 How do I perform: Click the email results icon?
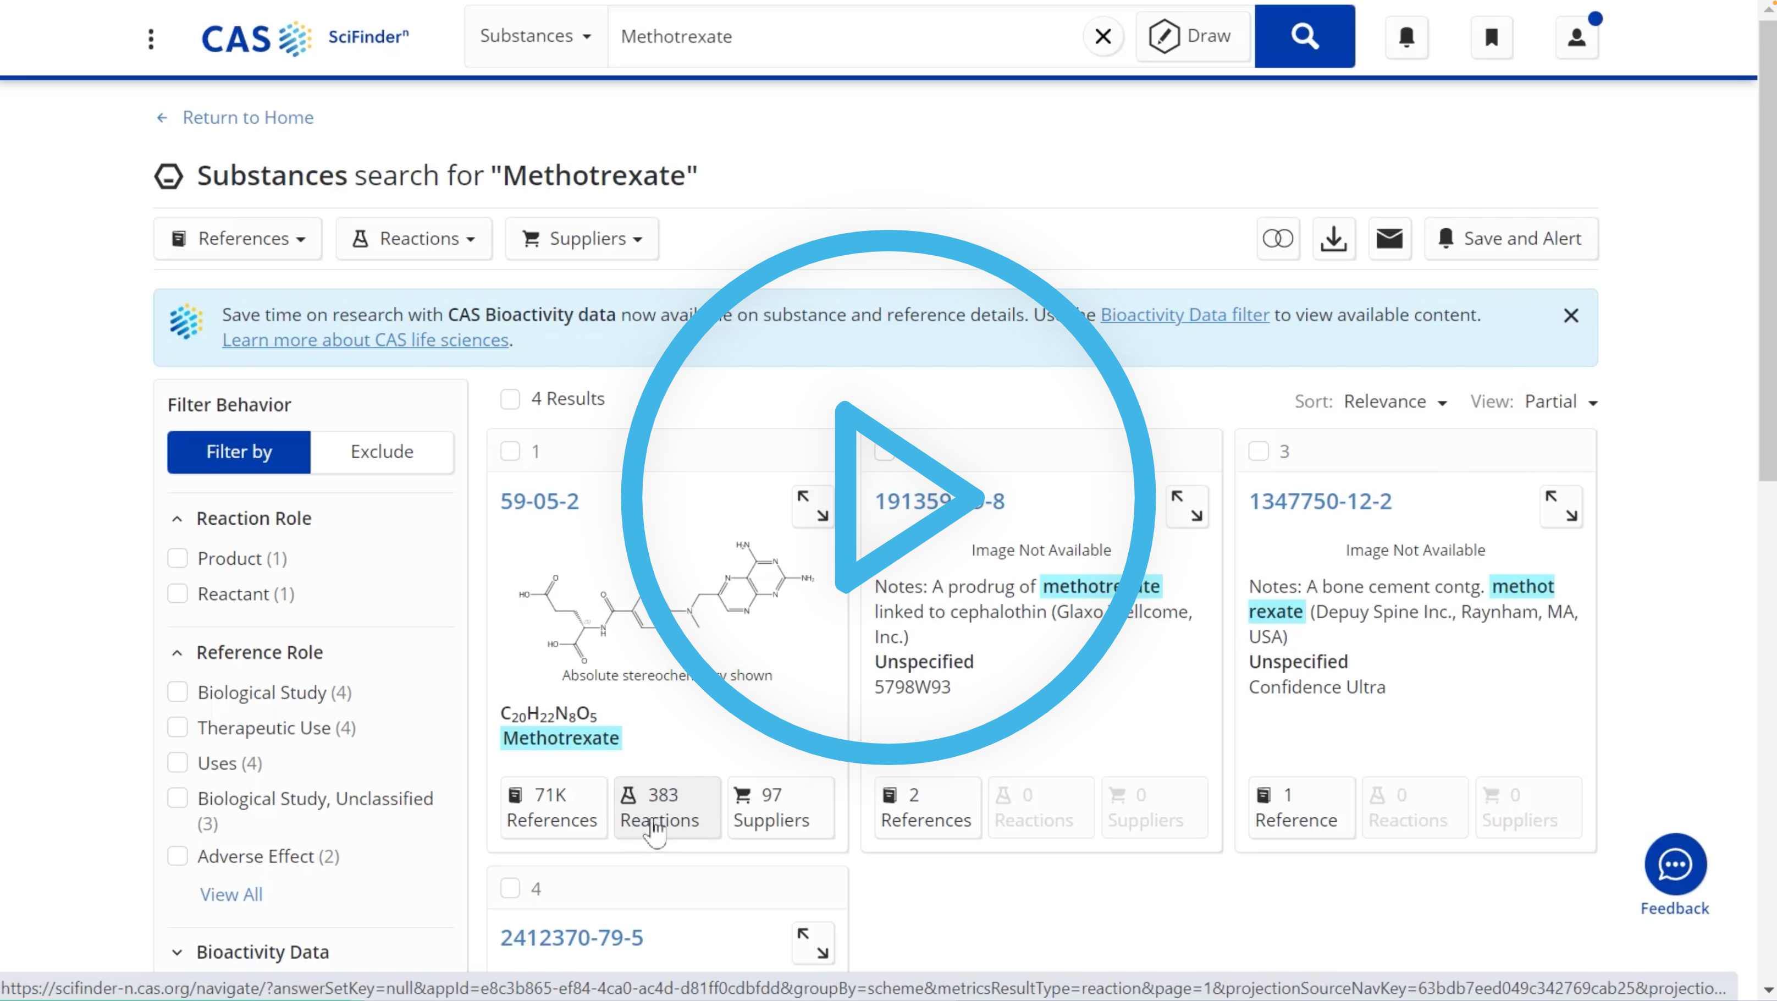click(1390, 237)
